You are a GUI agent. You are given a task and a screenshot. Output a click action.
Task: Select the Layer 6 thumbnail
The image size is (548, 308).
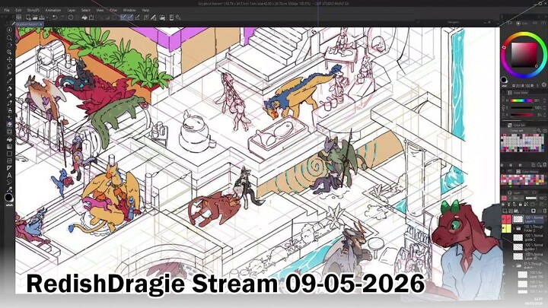tap(518, 219)
